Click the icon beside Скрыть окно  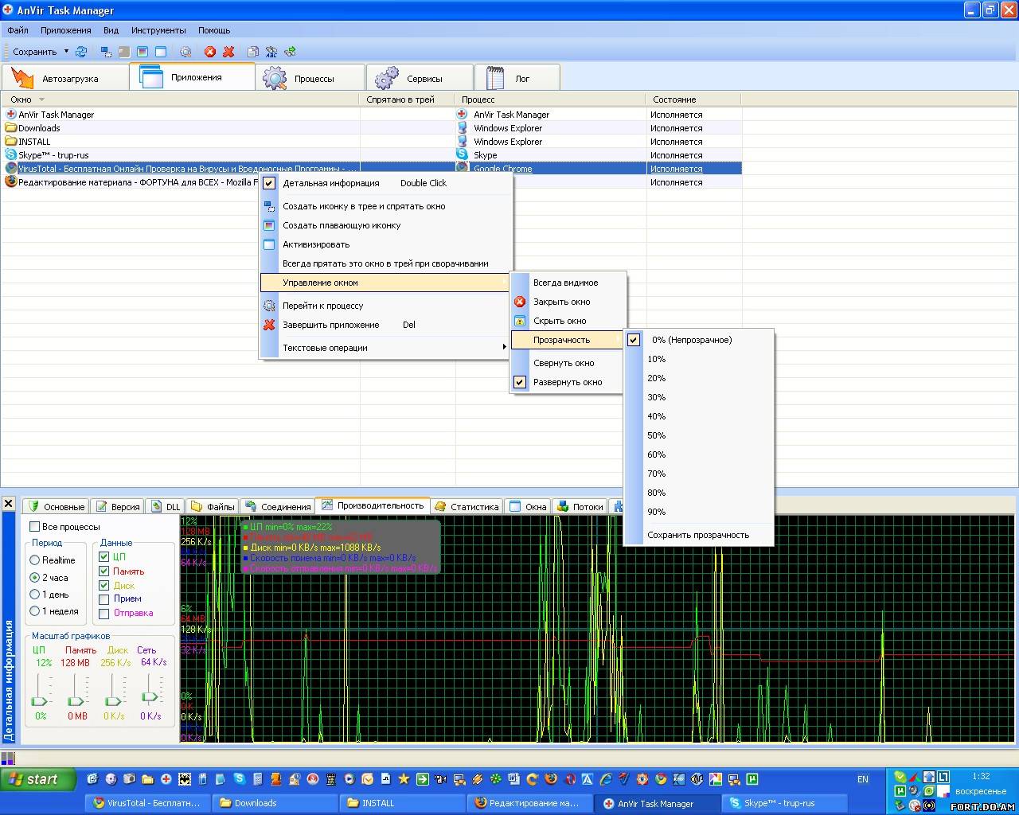tap(520, 321)
